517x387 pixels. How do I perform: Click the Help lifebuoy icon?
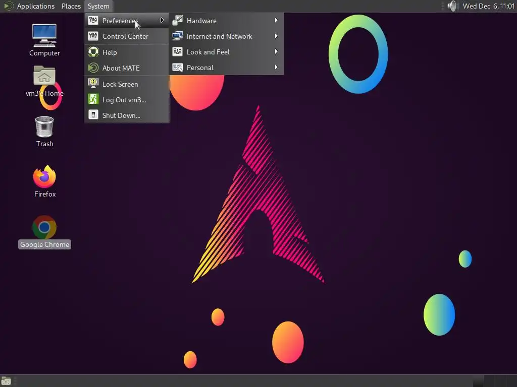pos(93,52)
